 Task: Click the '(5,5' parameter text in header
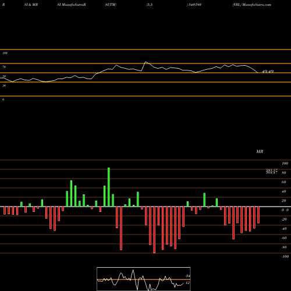click(x=150, y=5)
